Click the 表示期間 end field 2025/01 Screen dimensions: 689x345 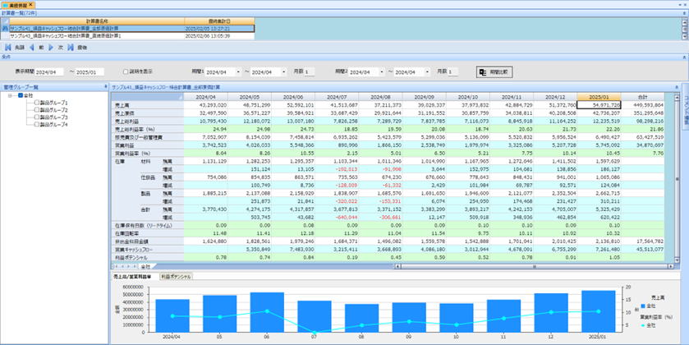coord(90,71)
